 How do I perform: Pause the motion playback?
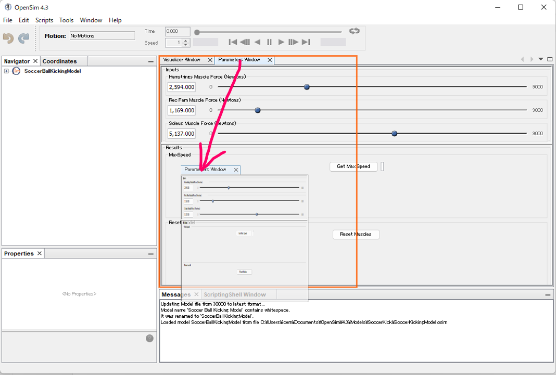(269, 42)
